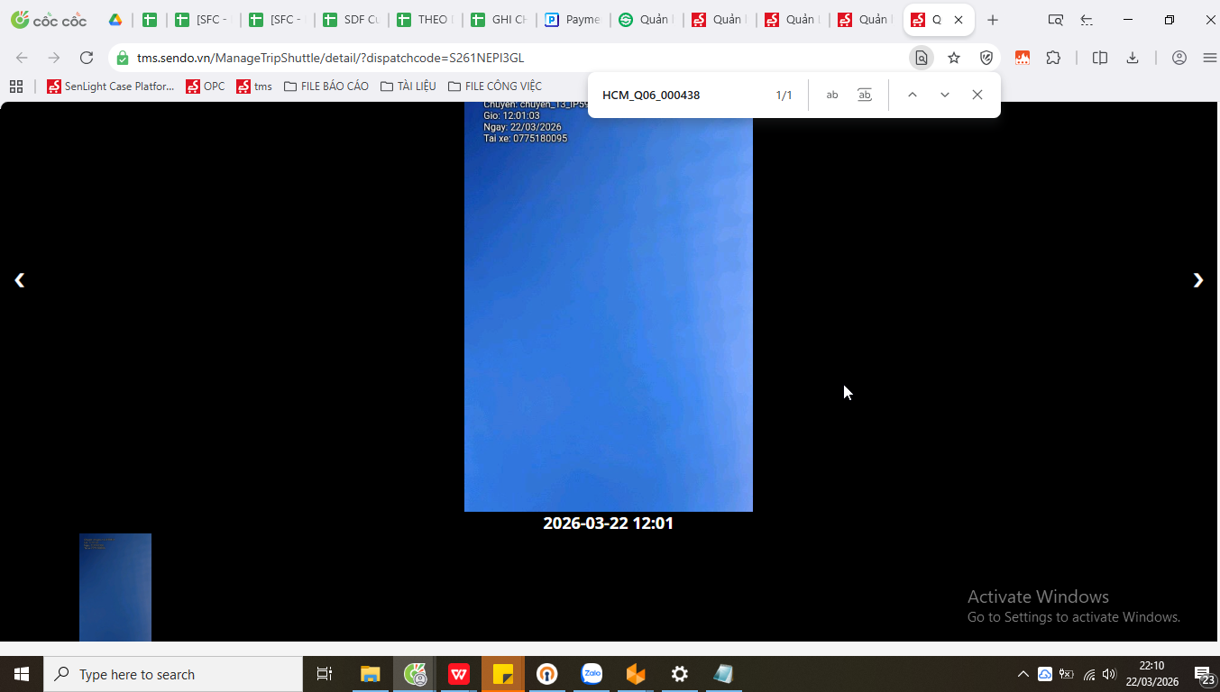Open WPS Office from the taskbar
This screenshot has width=1220, height=692.
[459, 674]
